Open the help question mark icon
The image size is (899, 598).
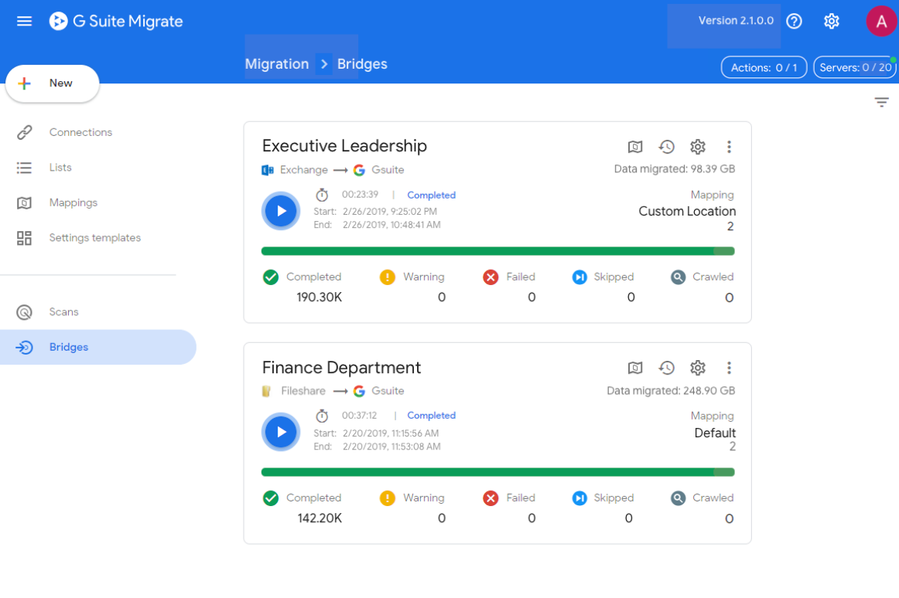tap(794, 21)
